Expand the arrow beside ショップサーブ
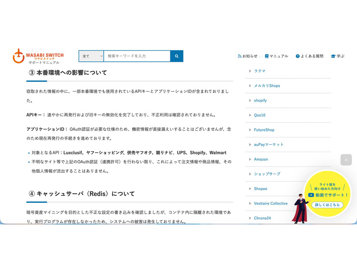Image resolution: width=357 pixels, height=268 pixels. tap(250, 174)
